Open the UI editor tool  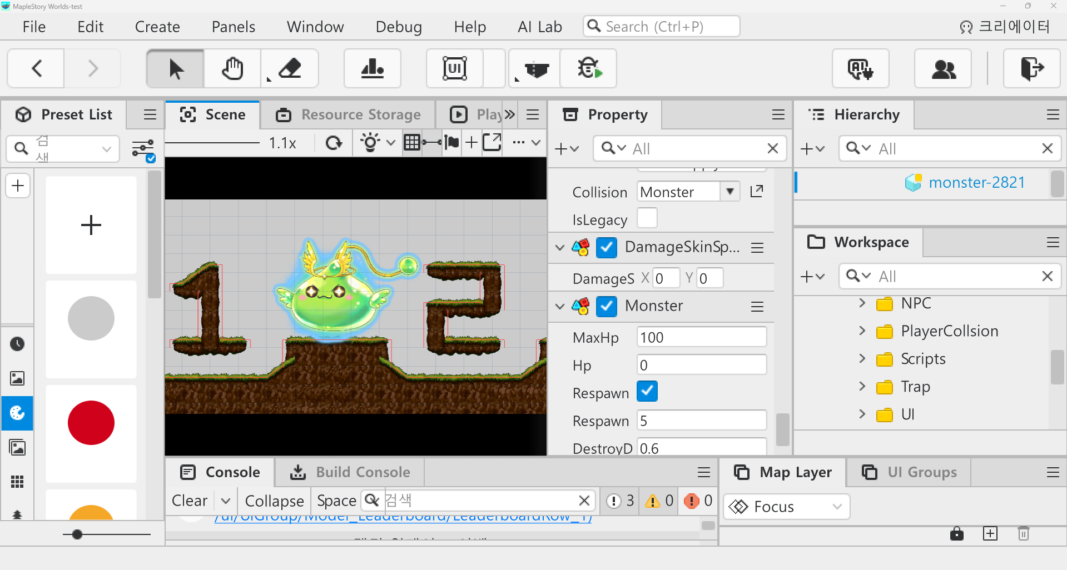click(x=454, y=68)
